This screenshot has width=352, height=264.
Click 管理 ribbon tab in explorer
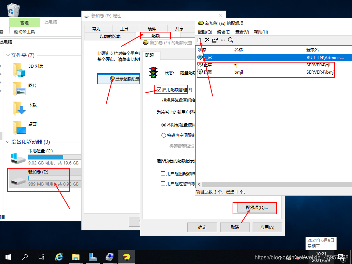point(25,22)
